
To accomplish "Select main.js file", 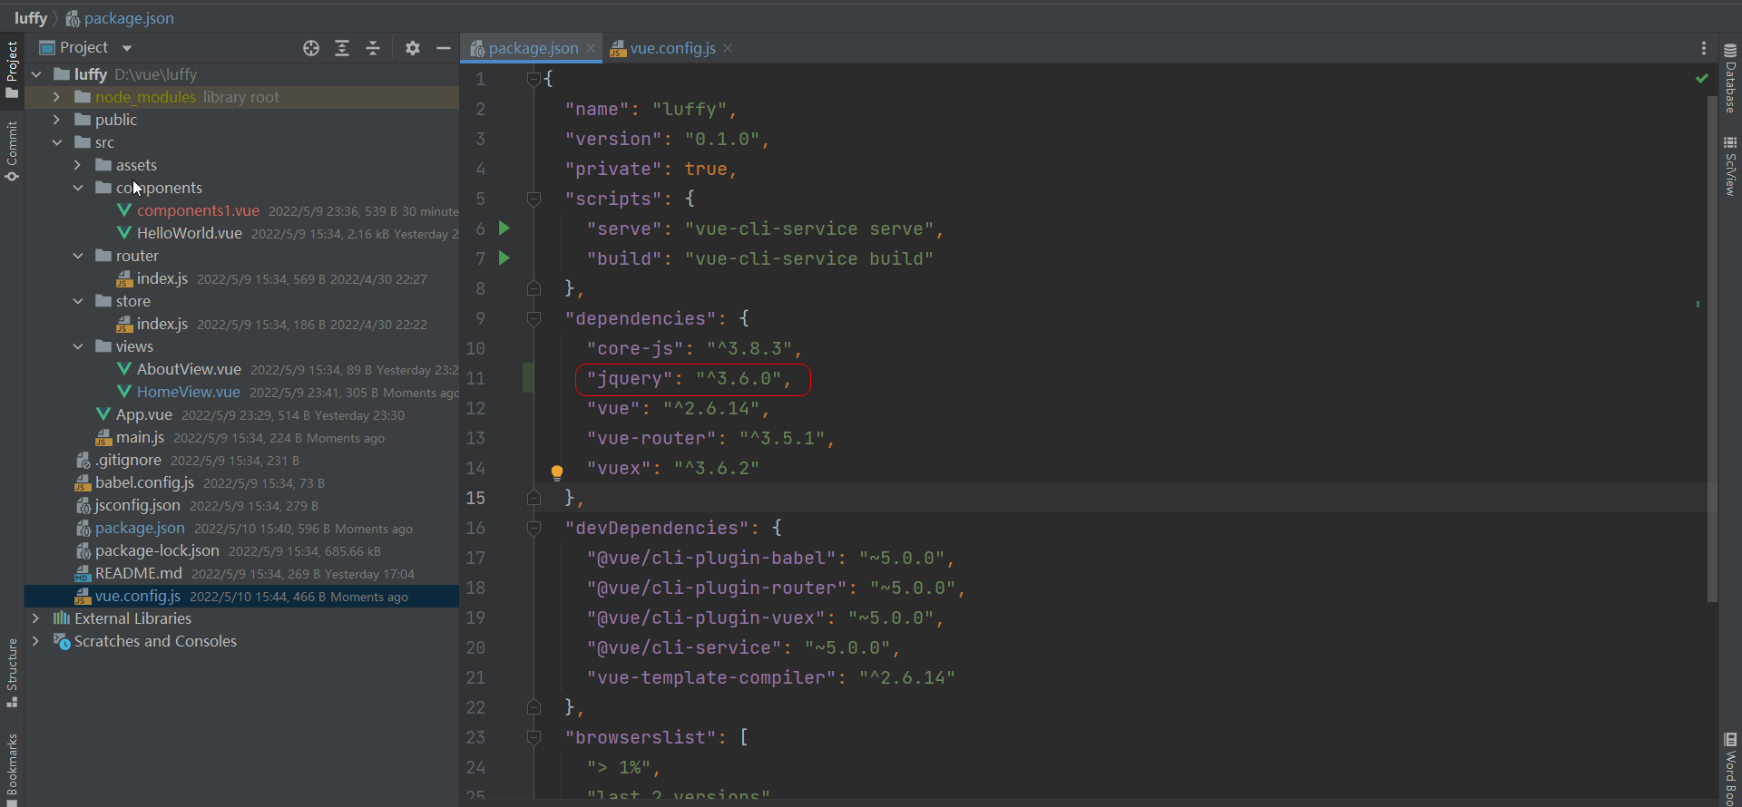I will click(x=140, y=437).
